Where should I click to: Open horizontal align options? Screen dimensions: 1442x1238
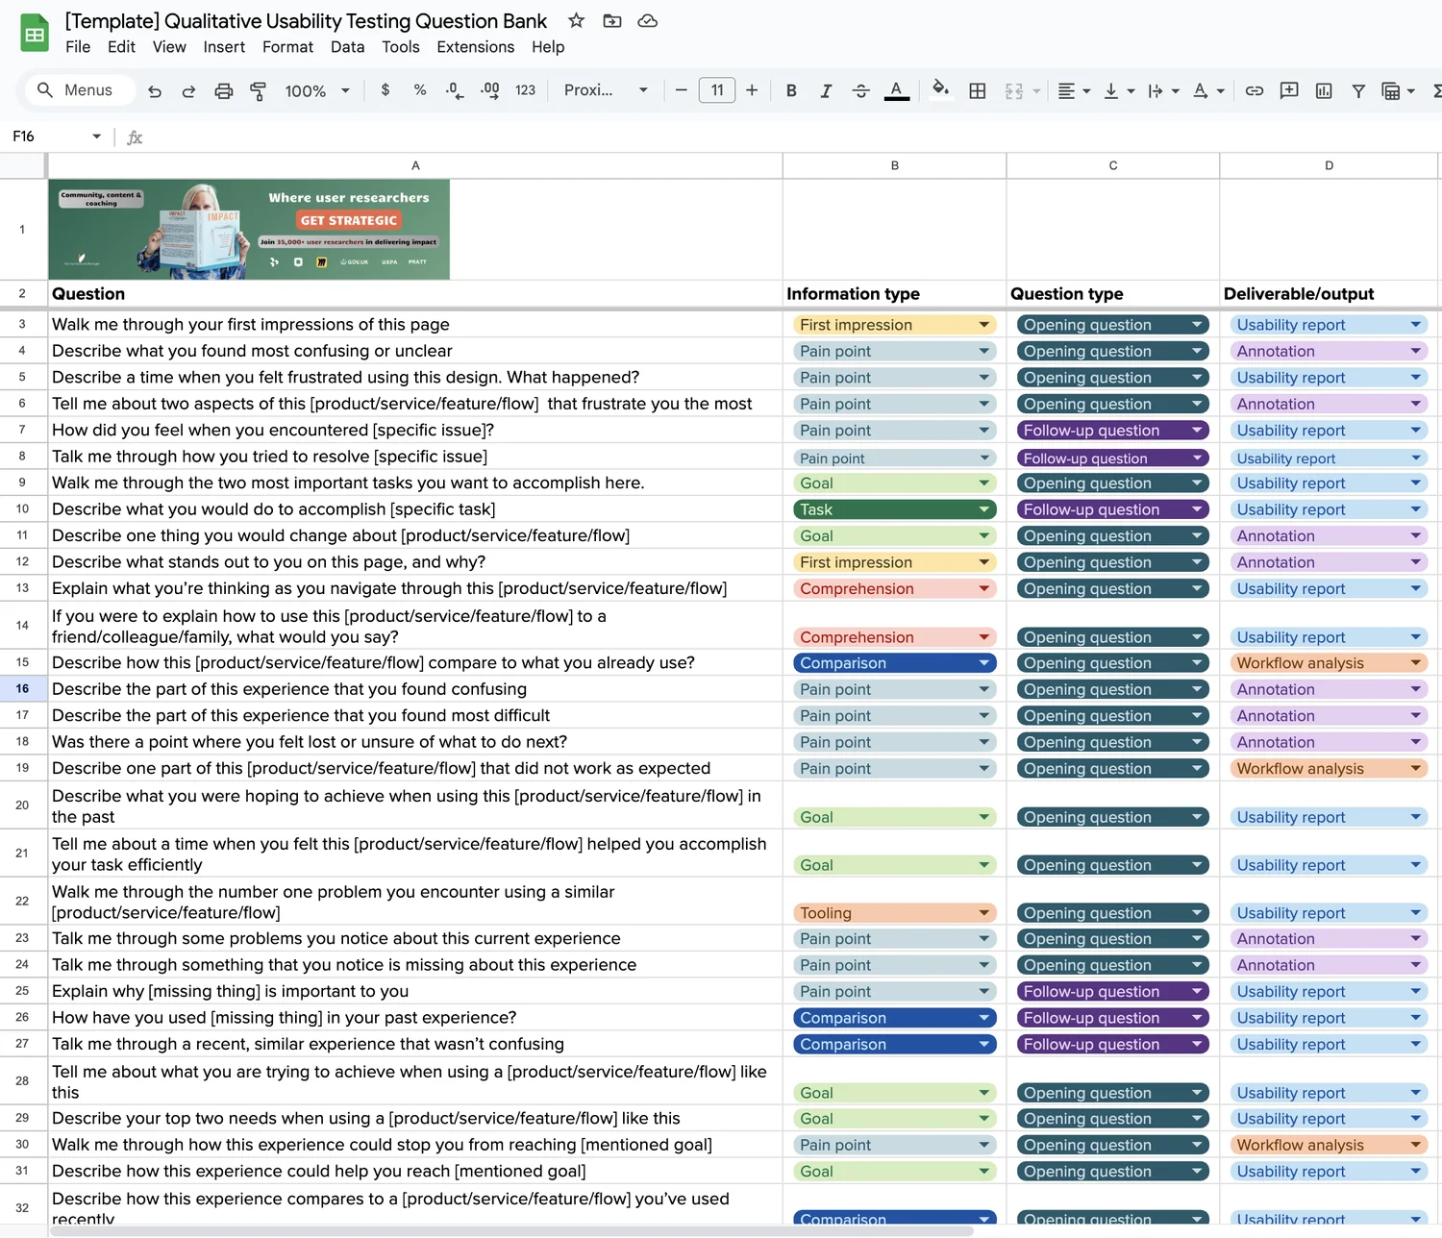click(x=1074, y=90)
